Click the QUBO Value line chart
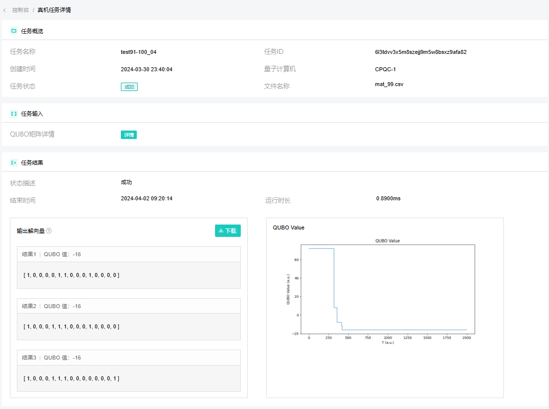Screen dimensions: 549x409 coord(387,290)
